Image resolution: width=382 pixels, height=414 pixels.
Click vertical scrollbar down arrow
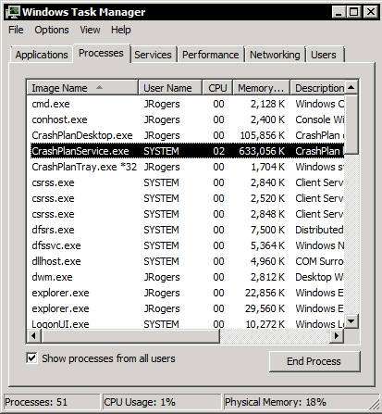click(x=351, y=321)
